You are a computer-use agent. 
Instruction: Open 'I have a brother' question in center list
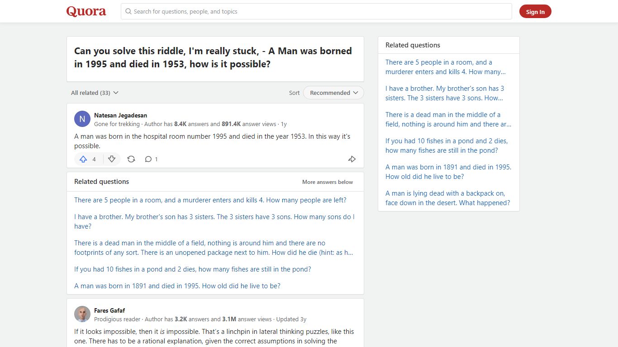point(214,221)
